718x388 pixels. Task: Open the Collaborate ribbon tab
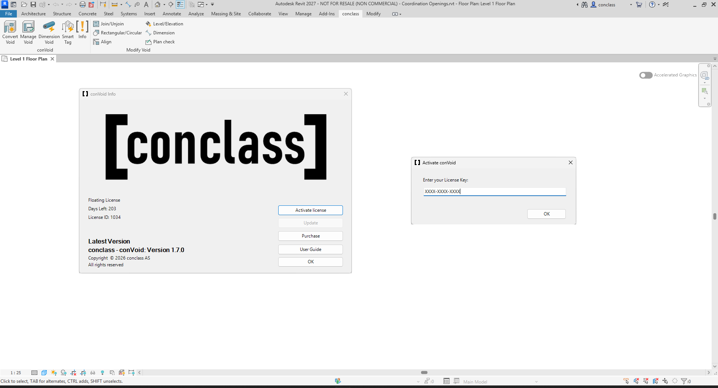(260, 14)
